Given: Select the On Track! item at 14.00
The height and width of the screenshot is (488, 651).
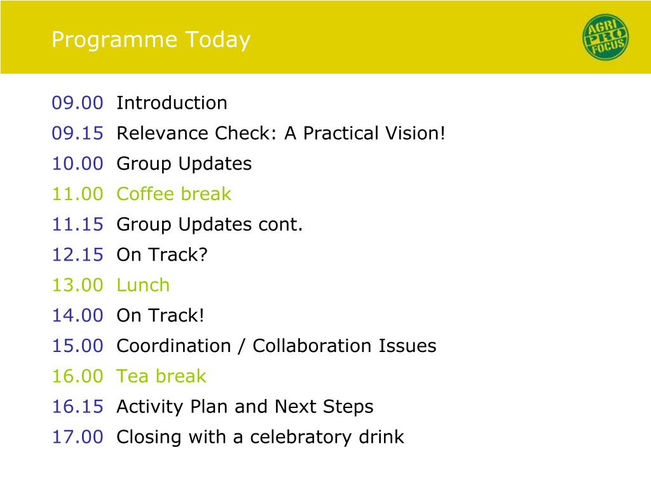Looking at the screenshot, I should click(x=160, y=315).
